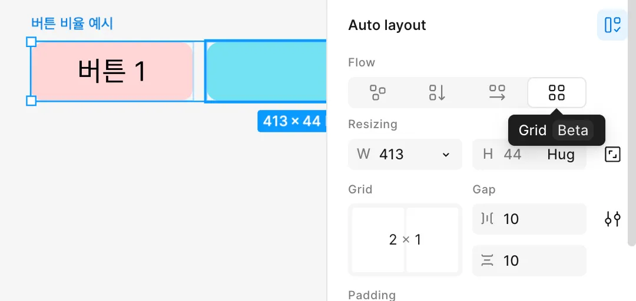This screenshot has height=301, width=636.
Task: Select the Grid flow option
Action: point(556,93)
